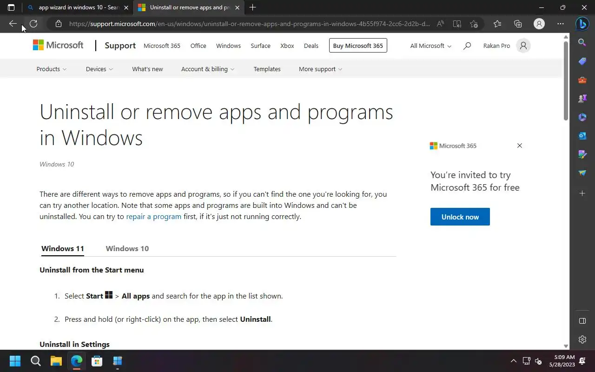Open sidebar settings gear icon
This screenshot has height=372, width=595.
pyautogui.click(x=582, y=339)
